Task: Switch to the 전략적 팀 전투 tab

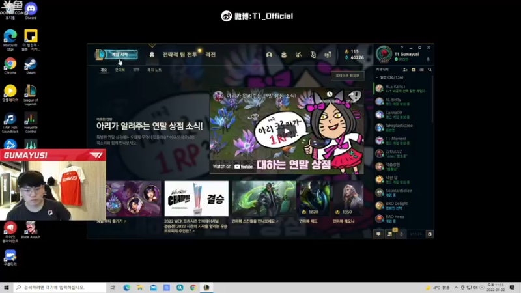Action: (180, 55)
